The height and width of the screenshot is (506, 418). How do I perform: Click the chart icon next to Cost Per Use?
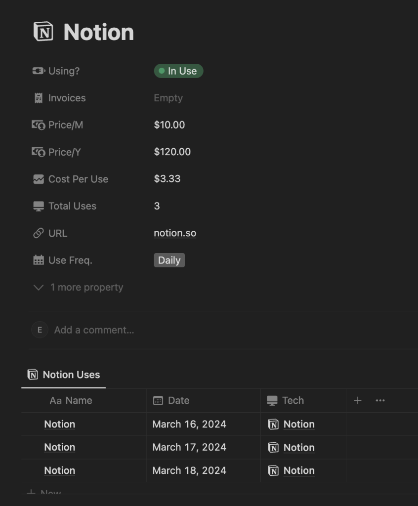[39, 179]
